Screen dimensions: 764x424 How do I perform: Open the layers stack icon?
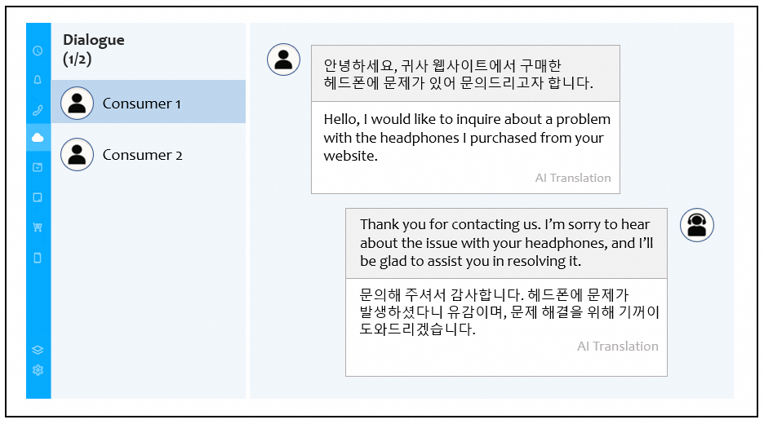pyautogui.click(x=38, y=351)
